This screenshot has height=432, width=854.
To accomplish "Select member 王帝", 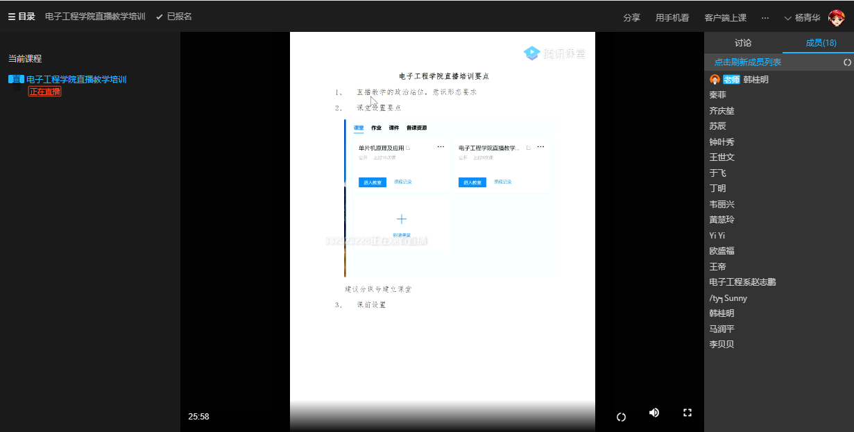I will coord(718,267).
